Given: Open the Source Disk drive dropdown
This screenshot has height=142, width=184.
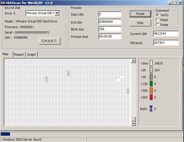Looking at the screenshot, I should coord(57,13).
